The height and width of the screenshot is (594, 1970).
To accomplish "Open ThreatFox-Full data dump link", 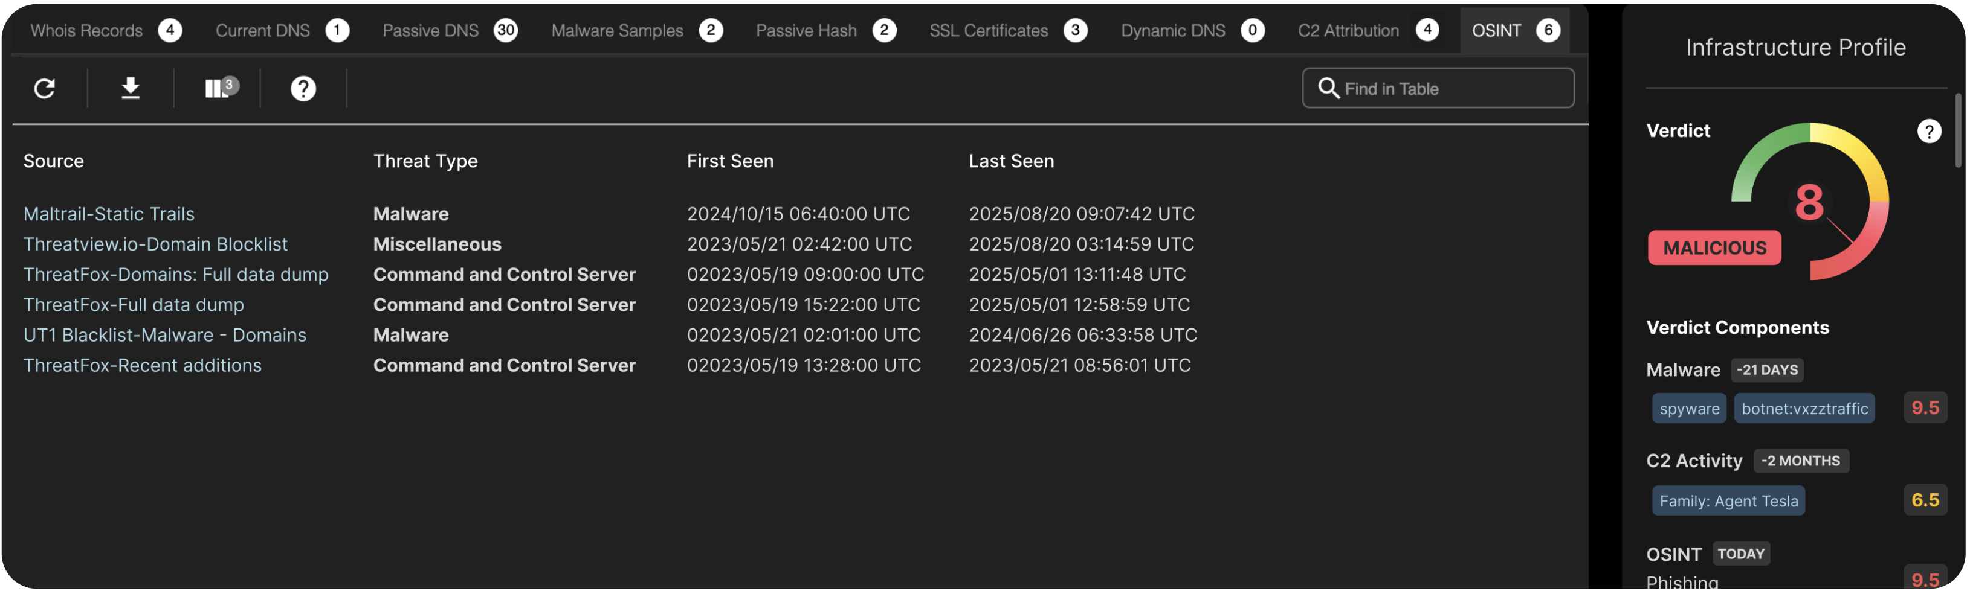I will click(x=134, y=305).
